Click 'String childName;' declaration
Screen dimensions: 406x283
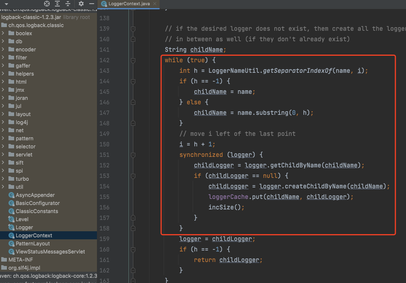tap(196, 49)
